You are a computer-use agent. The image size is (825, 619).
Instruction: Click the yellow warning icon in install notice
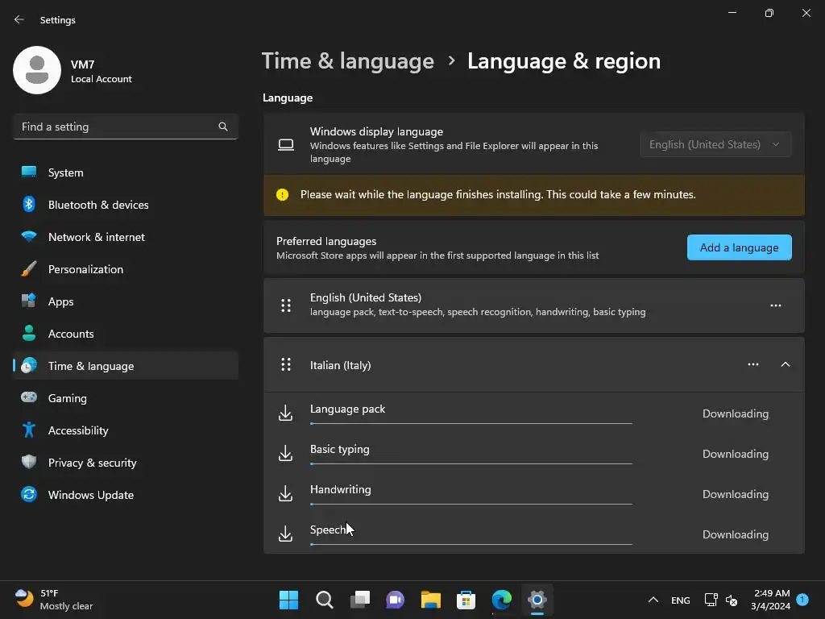click(x=283, y=195)
